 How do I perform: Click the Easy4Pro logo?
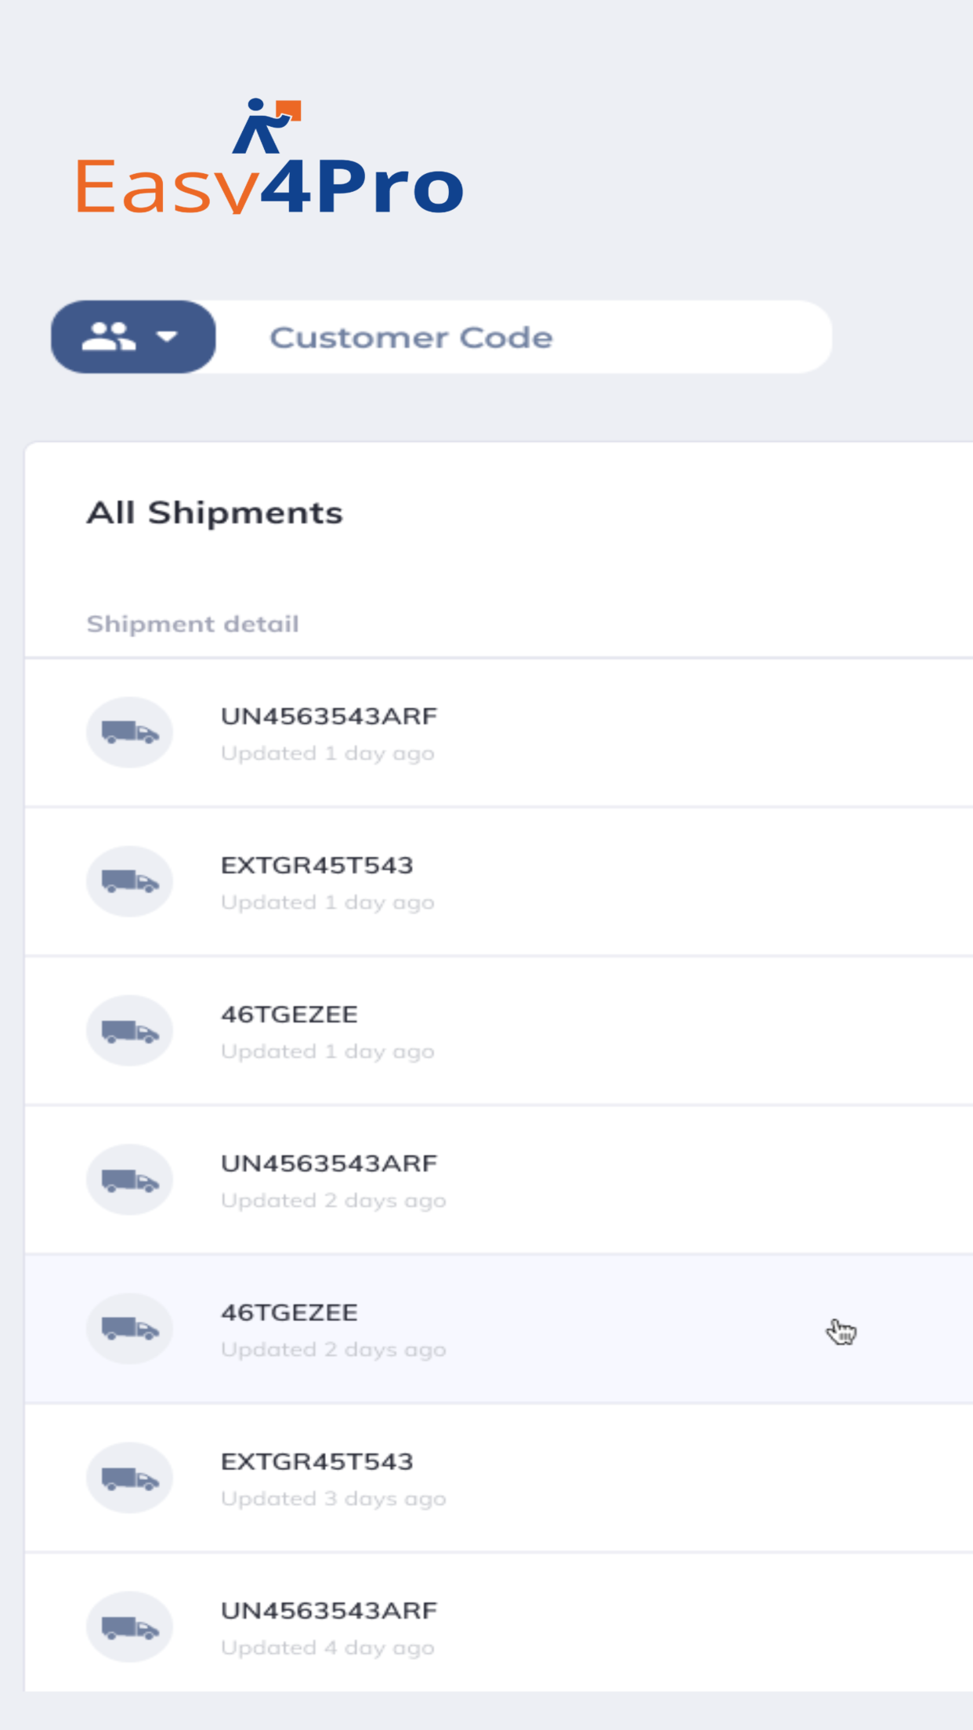269,157
